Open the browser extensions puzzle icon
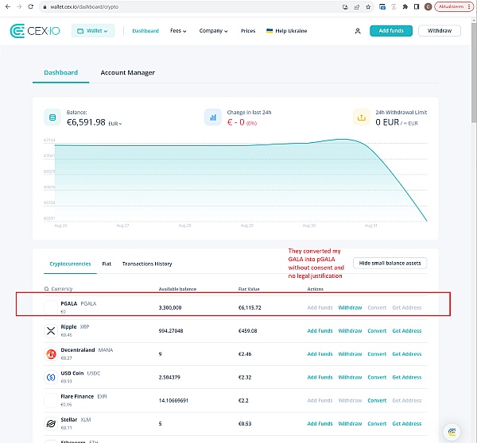Viewport: 477px width, 443px height. coord(405,6)
